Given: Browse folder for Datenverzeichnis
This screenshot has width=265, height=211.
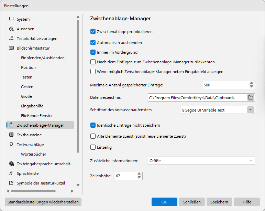Looking at the screenshot, I should pyautogui.click(x=251, y=97).
